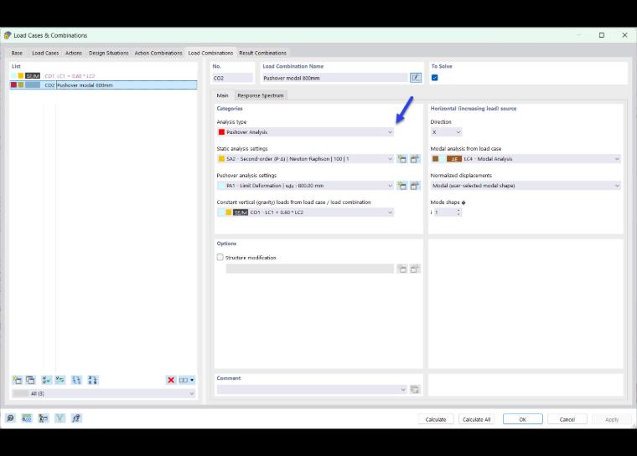
Task: Adjust the Mode shape number stepper
Action: click(x=458, y=213)
